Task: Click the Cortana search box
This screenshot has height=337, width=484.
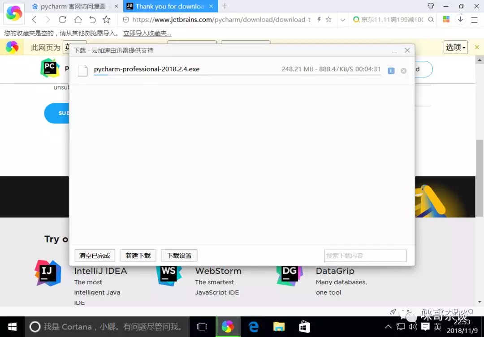Action: (x=107, y=327)
